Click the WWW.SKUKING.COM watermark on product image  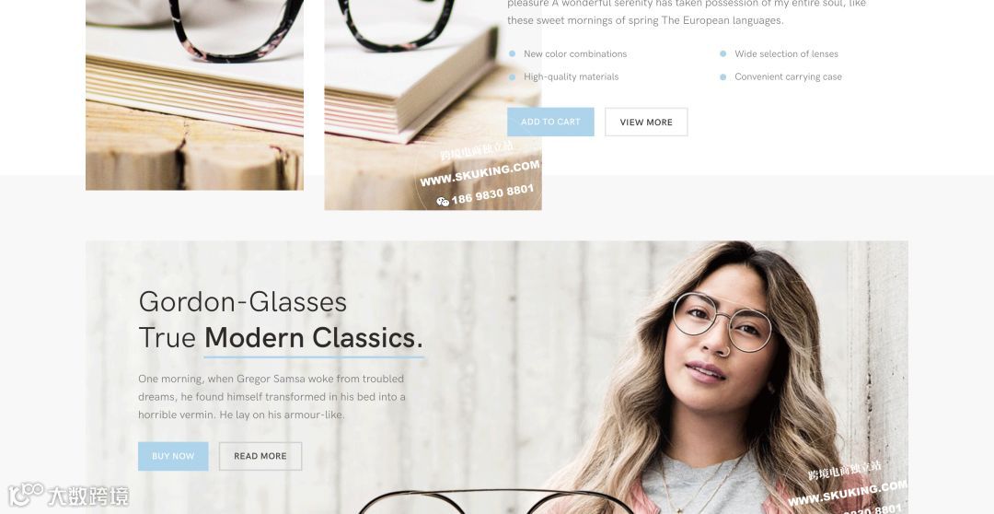[480, 173]
